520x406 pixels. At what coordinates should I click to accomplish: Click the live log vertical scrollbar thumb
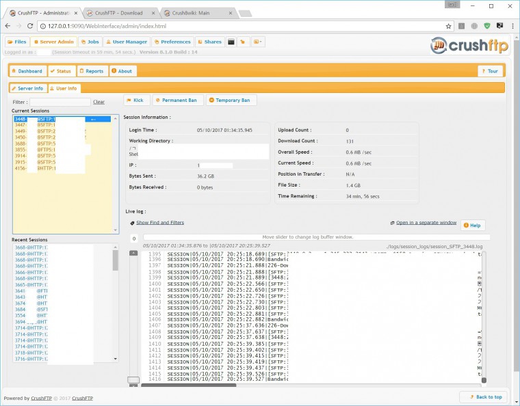pyautogui.click(x=484, y=380)
